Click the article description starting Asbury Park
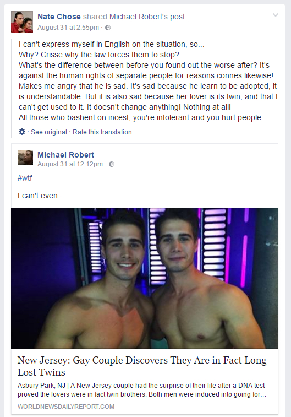 [142, 389]
